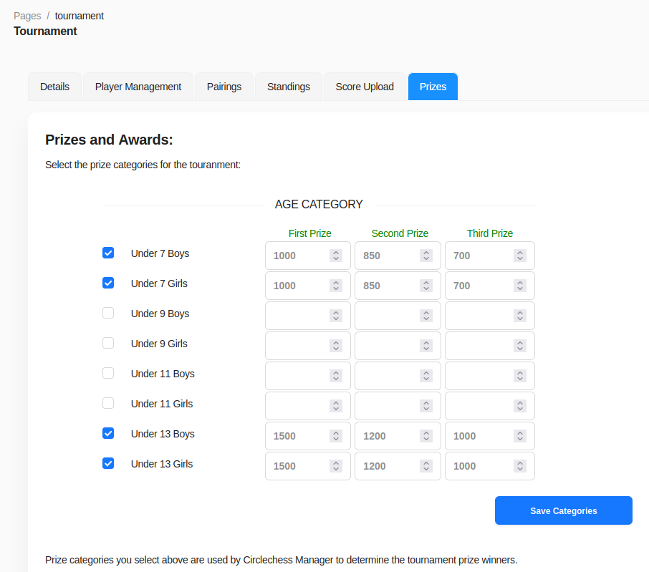This screenshot has width=649, height=572.
Task: Click the stepper arrows on Under 9 Boys First Prize
Action: 336,316
